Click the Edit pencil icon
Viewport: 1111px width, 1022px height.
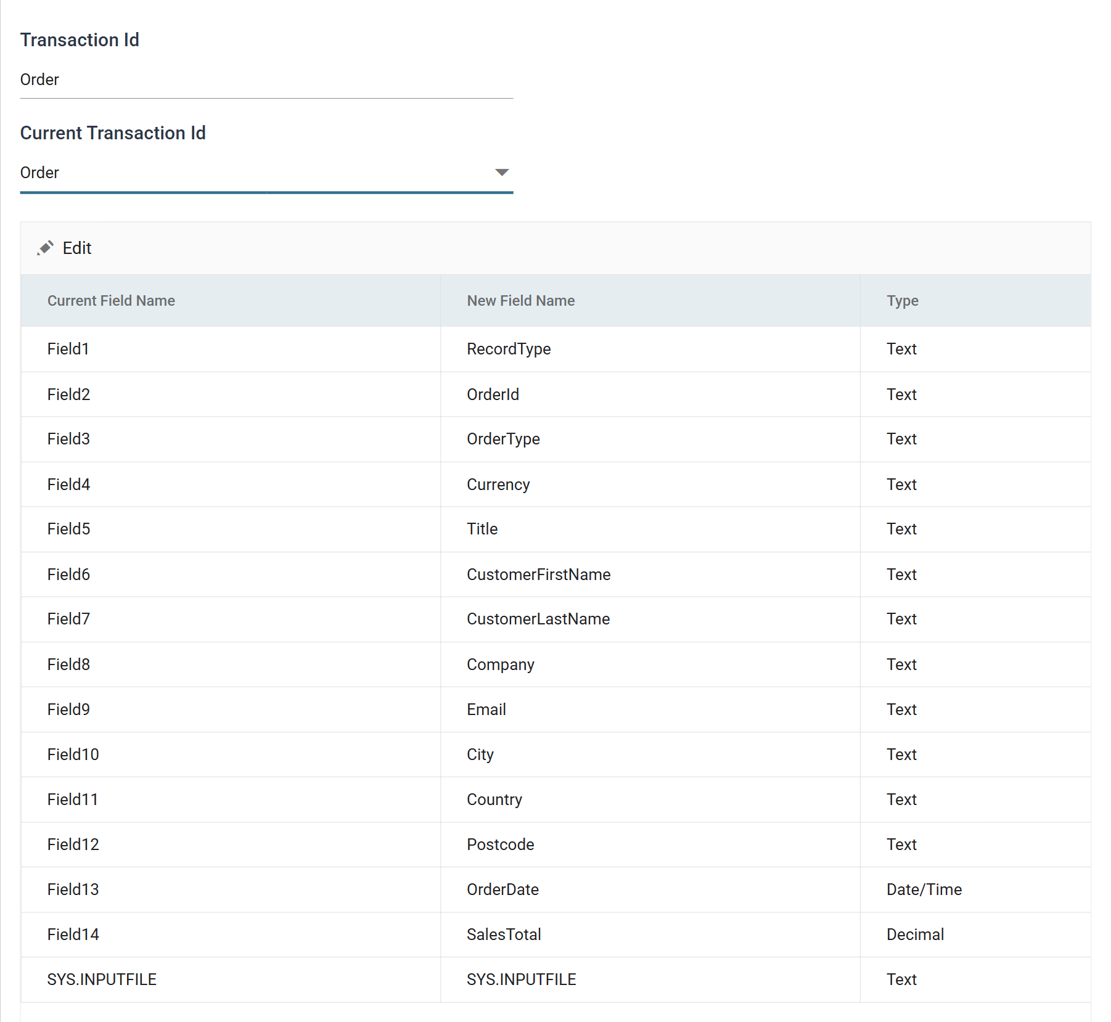point(45,248)
